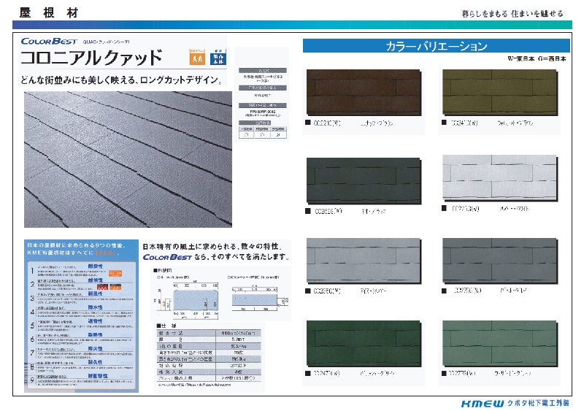Image resolution: width=584 pixels, height=411 pixels.
Task: Click the ColorBest logo above the product title
Action: point(49,41)
